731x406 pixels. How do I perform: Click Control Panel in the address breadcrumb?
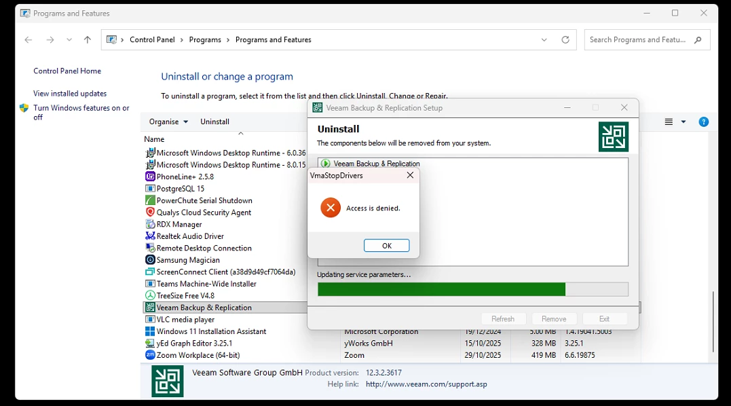coord(152,39)
